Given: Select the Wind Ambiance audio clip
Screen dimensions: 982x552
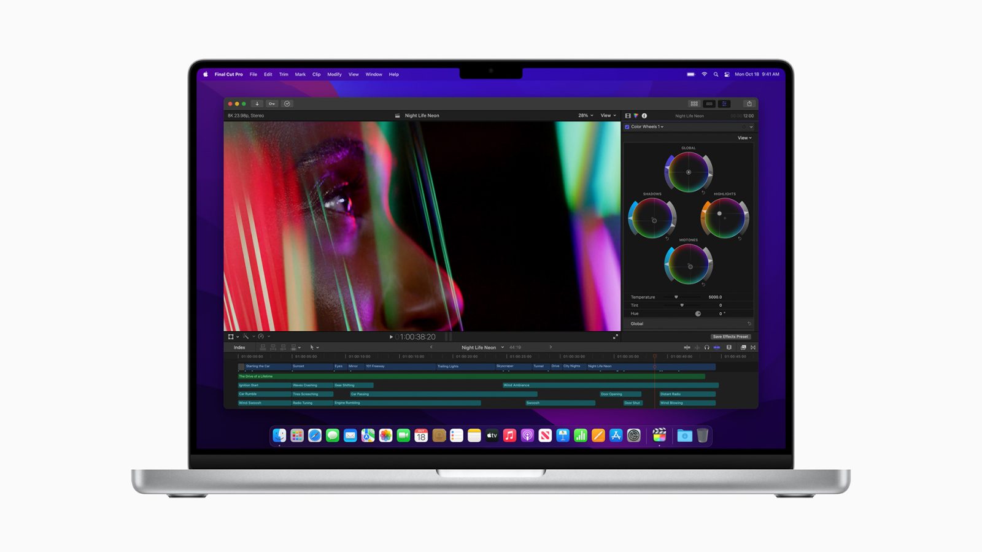Looking at the screenshot, I should click(610, 385).
